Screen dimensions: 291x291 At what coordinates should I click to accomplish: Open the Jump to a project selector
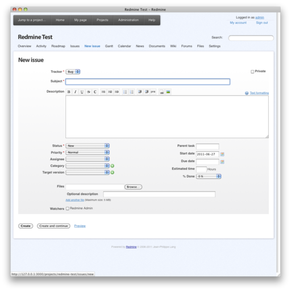click(32, 20)
